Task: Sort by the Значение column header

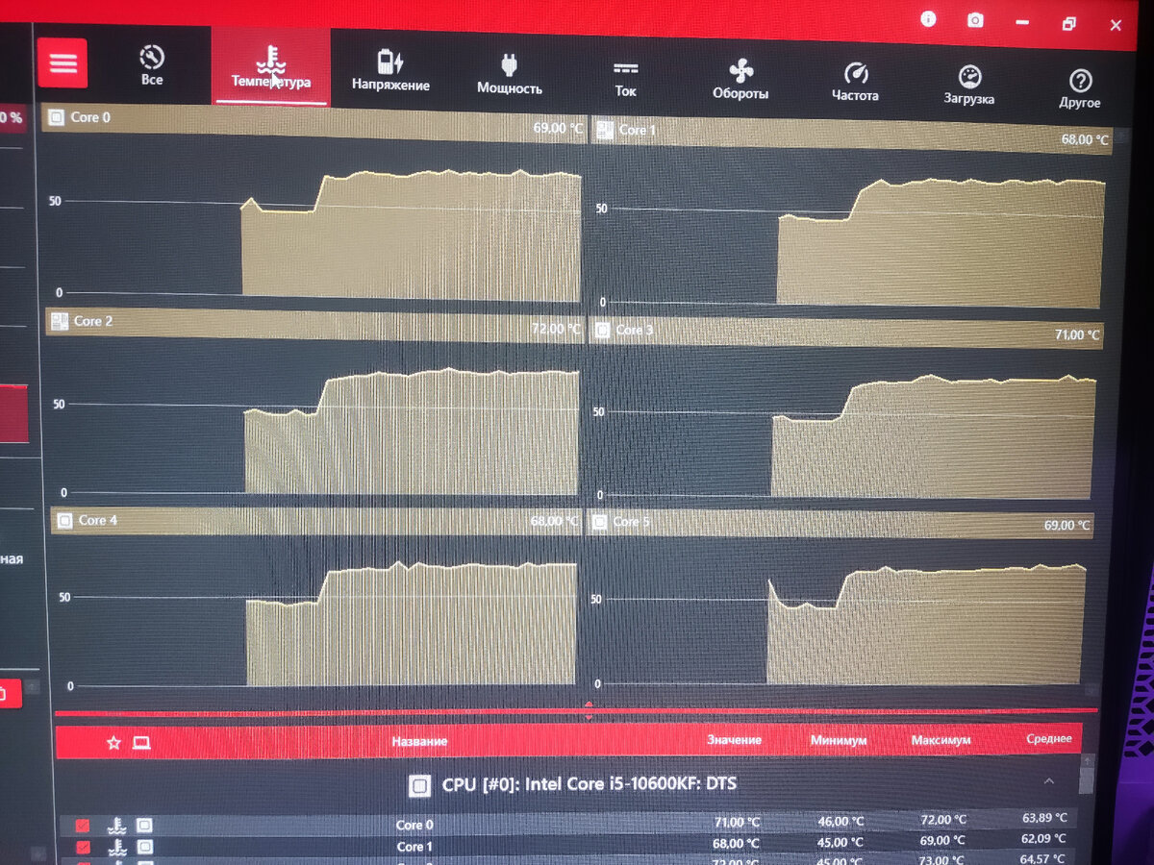Action: tap(734, 740)
